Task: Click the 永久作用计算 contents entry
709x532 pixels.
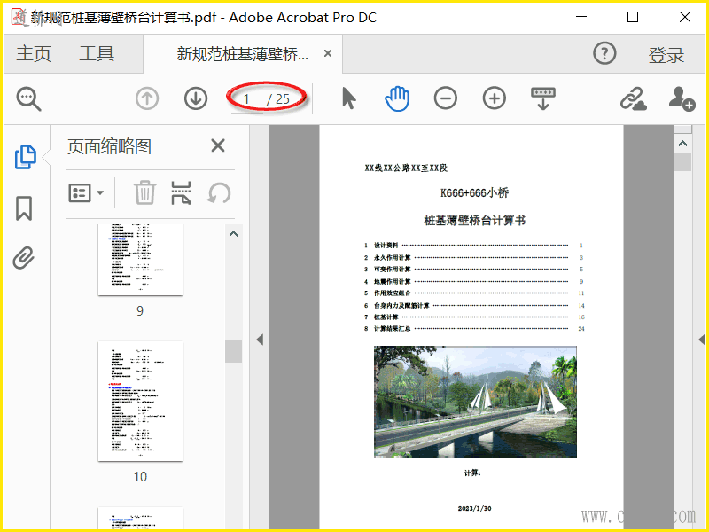Action: pyautogui.click(x=474, y=257)
